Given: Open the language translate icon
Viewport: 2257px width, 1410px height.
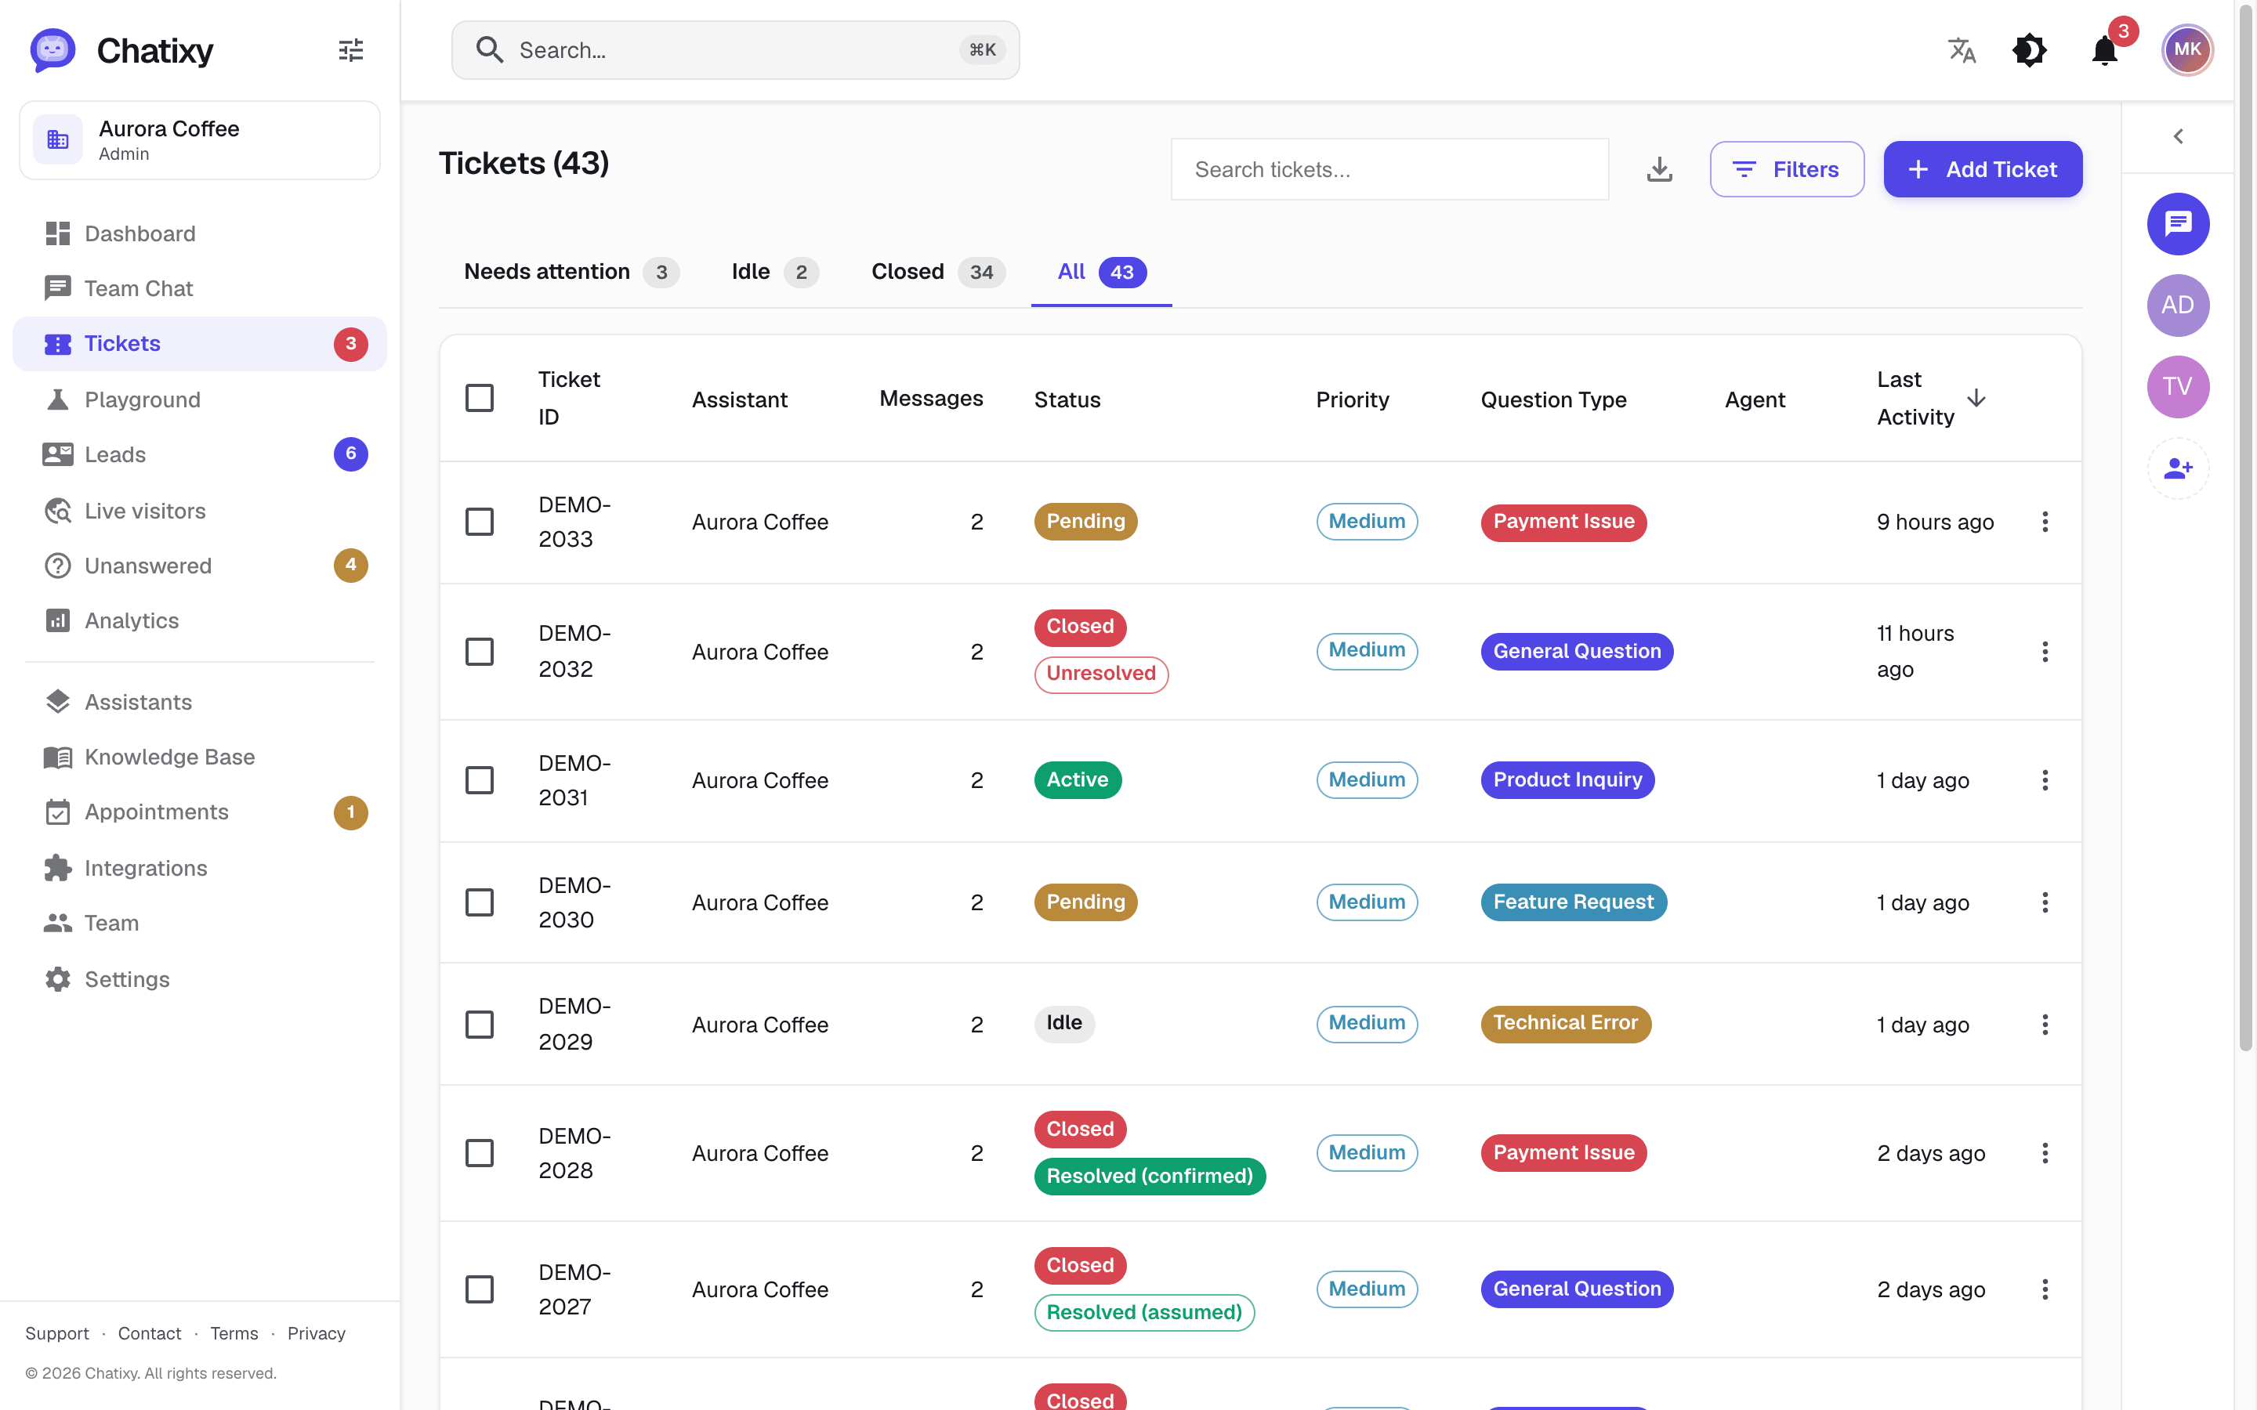Looking at the screenshot, I should 1962,50.
